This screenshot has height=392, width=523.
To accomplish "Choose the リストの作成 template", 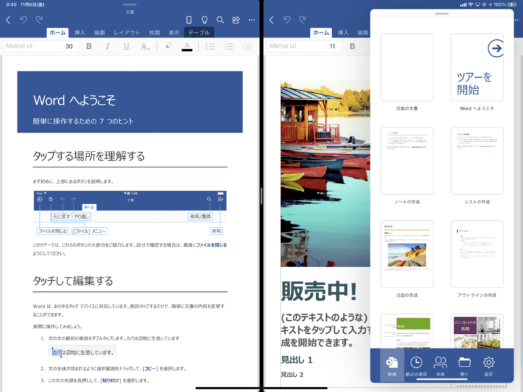I will point(477,161).
